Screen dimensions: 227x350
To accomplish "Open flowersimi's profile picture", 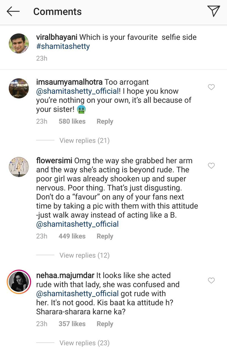I will pyautogui.click(x=19, y=167).
